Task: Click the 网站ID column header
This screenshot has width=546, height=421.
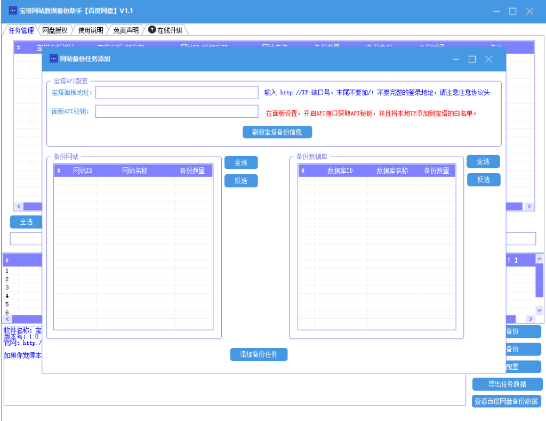Action: (83, 171)
